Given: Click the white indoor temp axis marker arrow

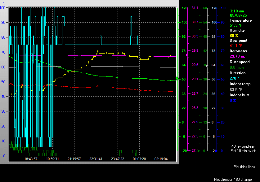Looking at the screenshot, I should coord(207,66).
